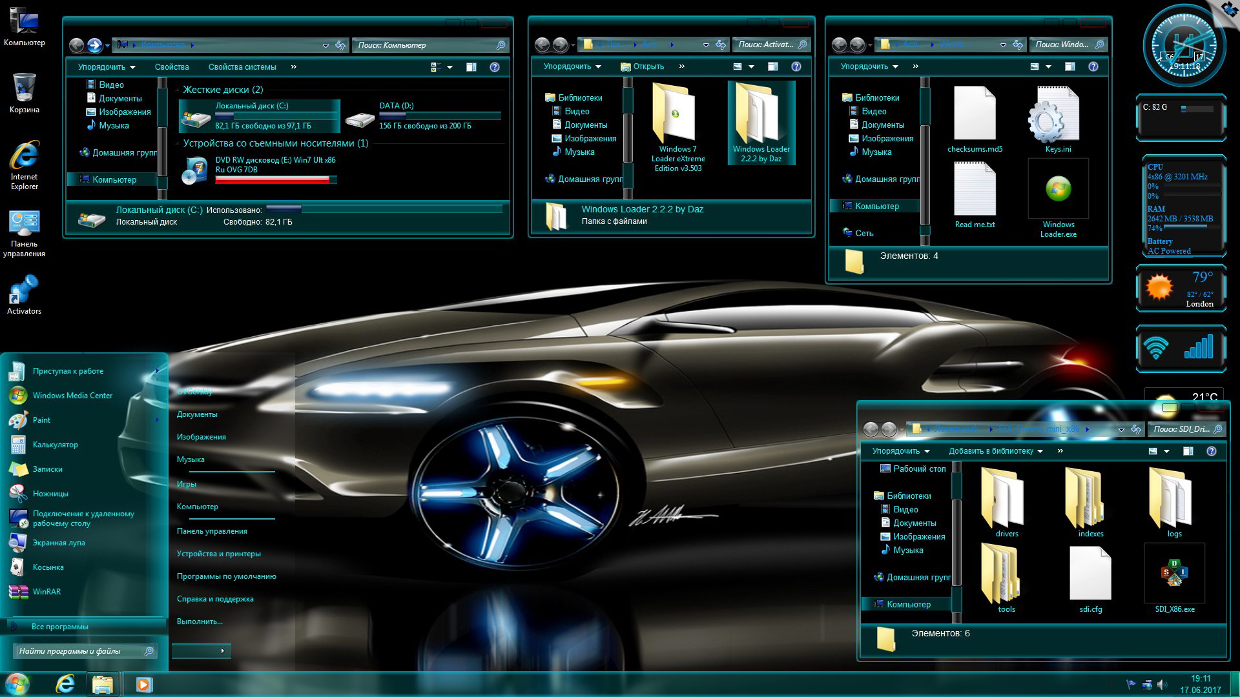Open Панель управления desktop icon
This screenshot has width=1240, height=697.
25,234
